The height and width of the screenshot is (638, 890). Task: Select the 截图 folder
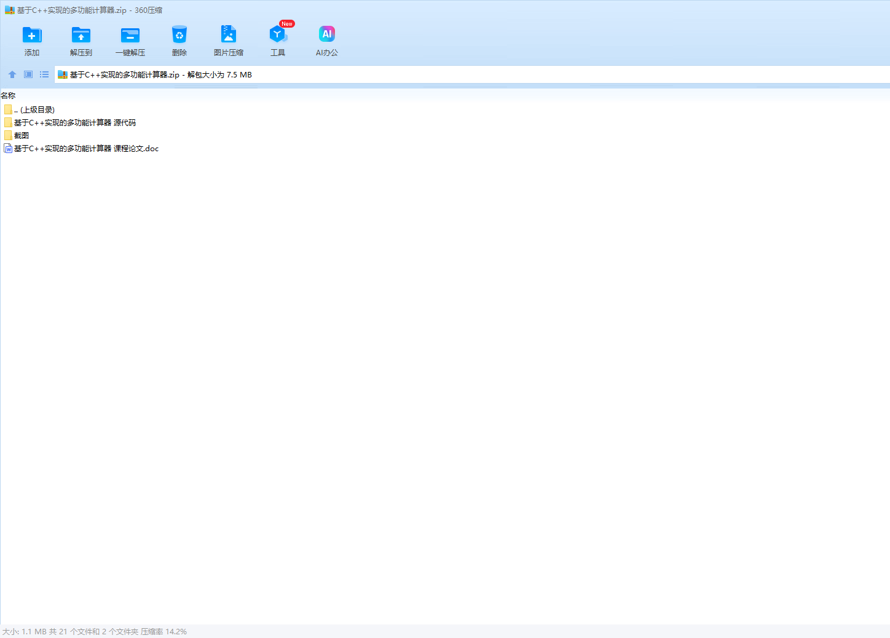click(17, 135)
